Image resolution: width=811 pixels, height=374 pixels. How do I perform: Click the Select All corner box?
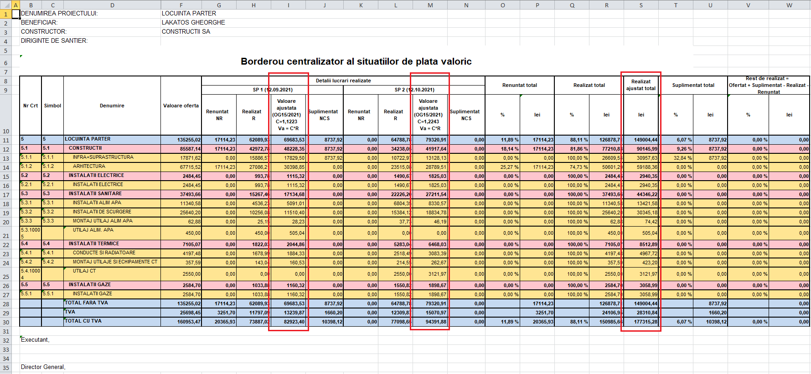tap(5, 5)
